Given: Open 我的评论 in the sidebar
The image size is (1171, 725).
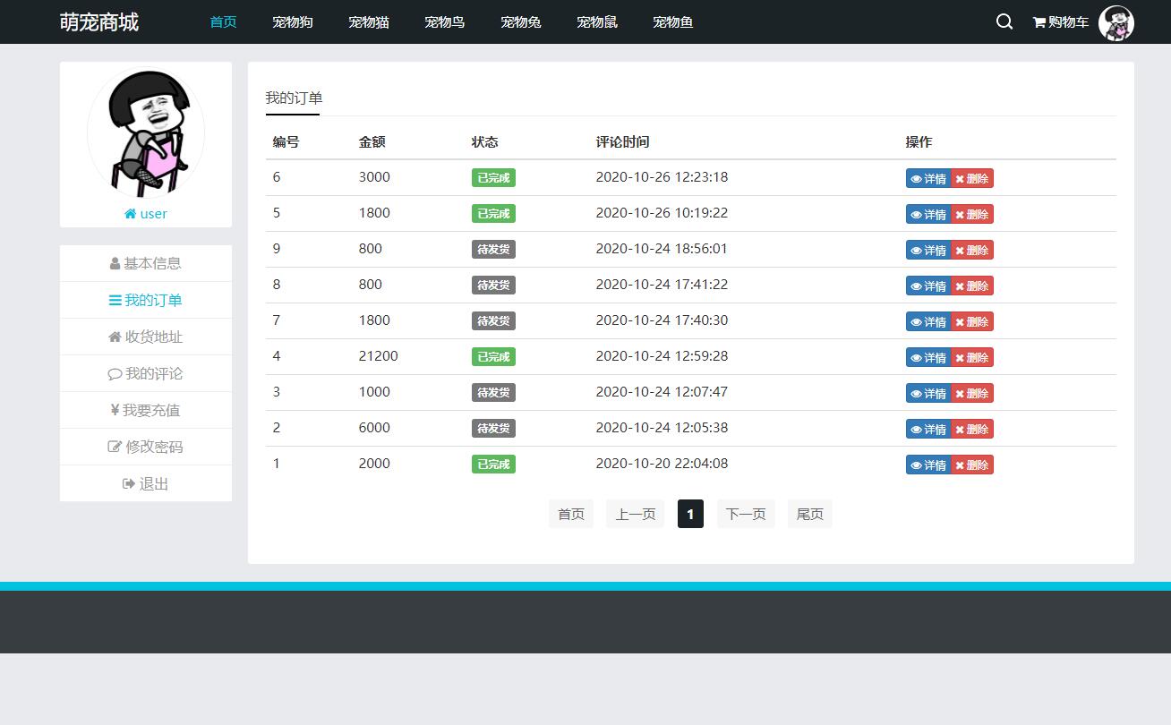Looking at the screenshot, I should (x=145, y=373).
